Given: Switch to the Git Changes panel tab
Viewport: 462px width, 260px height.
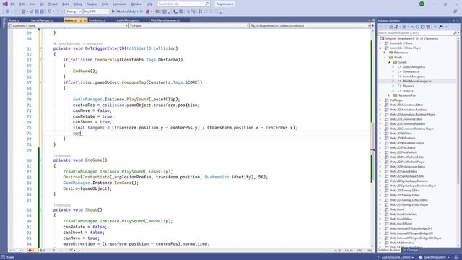Looking at the screenshot, I should [x=410, y=251].
